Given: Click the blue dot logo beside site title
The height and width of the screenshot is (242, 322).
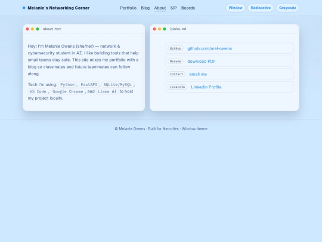Looking at the screenshot, I should coord(24,8).
